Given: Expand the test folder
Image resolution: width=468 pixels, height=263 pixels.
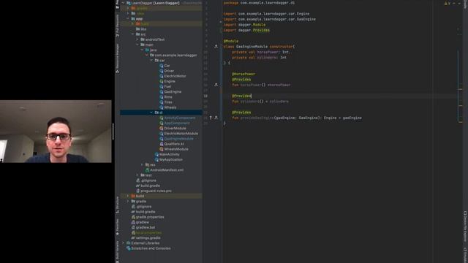Looking at the screenshot, I should tap(137, 175).
